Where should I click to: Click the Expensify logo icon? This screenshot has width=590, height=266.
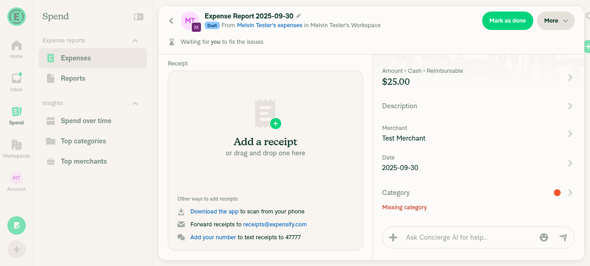click(17, 17)
